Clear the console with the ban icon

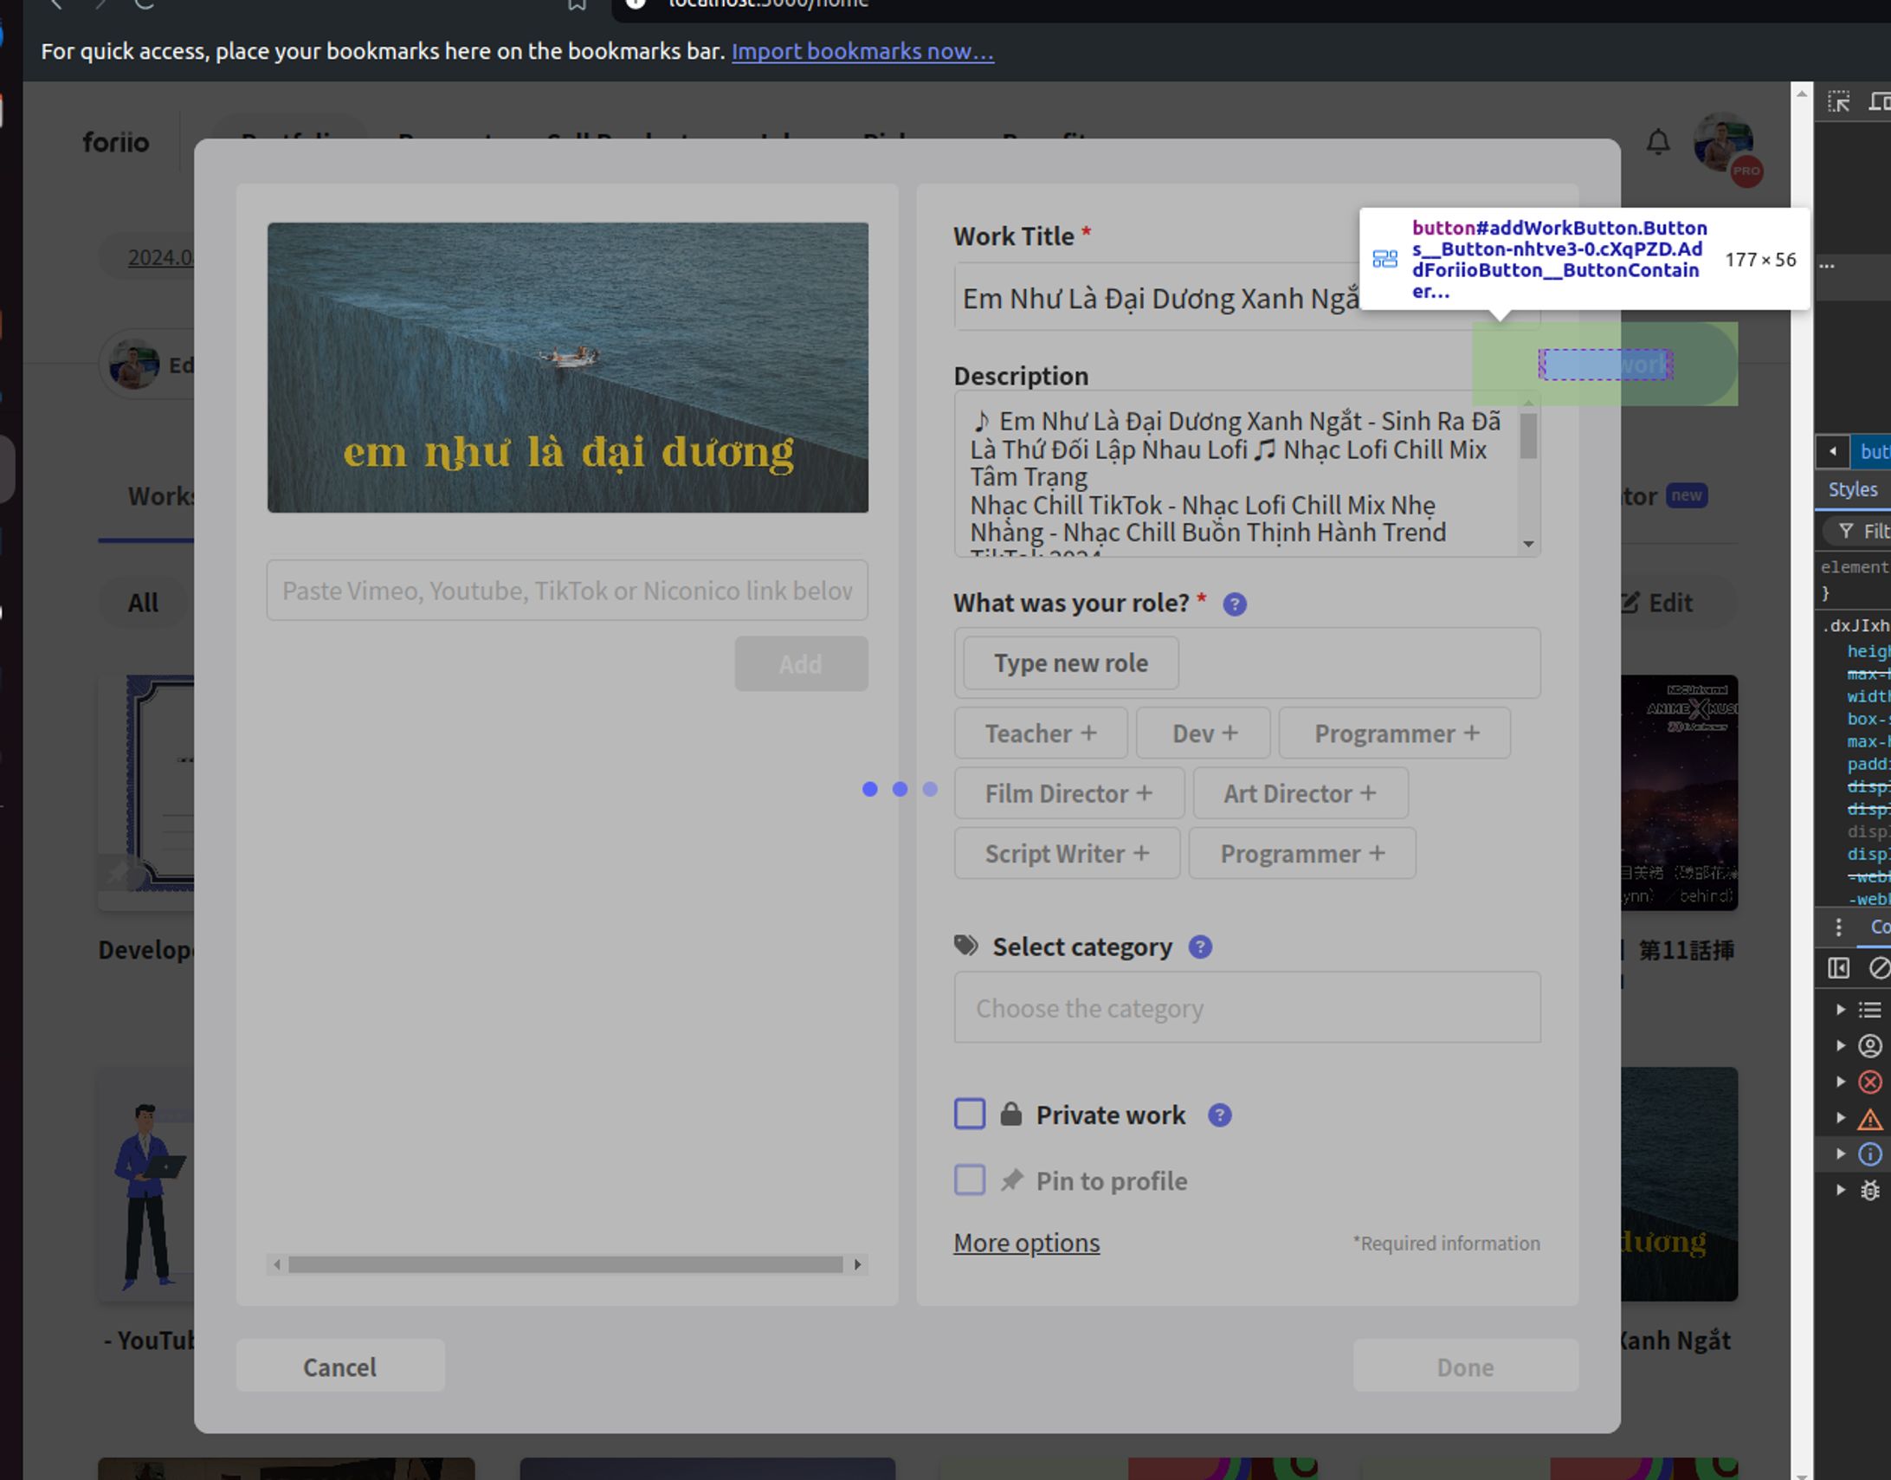pos(1879,968)
